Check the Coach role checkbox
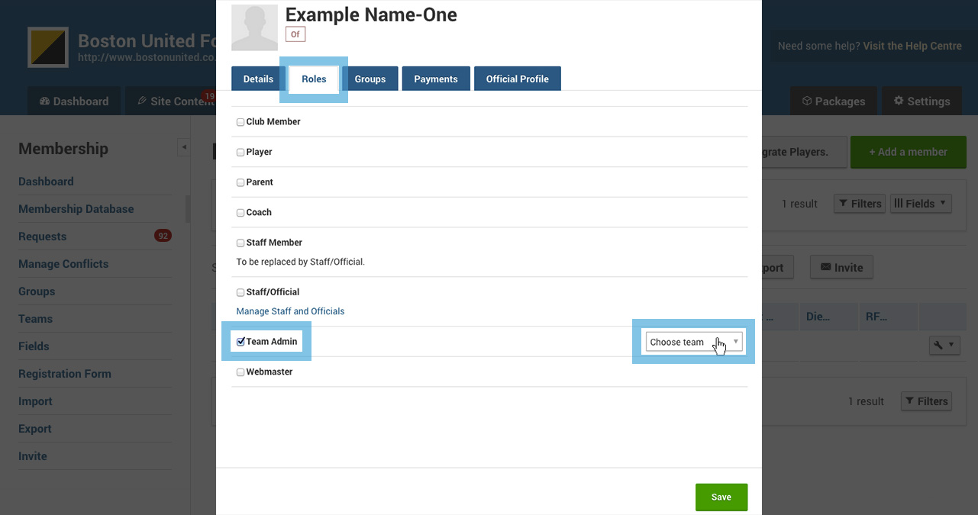This screenshot has width=978, height=515. (240, 213)
